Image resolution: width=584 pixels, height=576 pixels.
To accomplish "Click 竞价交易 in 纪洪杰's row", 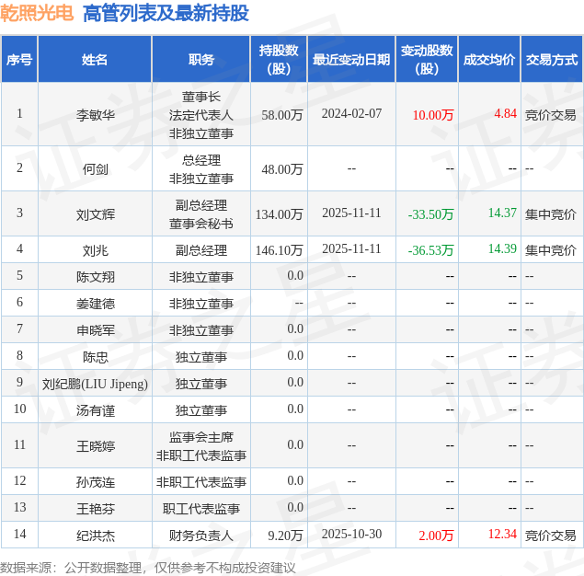I will point(551,536).
